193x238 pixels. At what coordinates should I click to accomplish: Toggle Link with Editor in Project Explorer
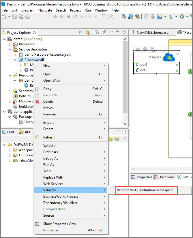pyautogui.click(x=88, y=32)
